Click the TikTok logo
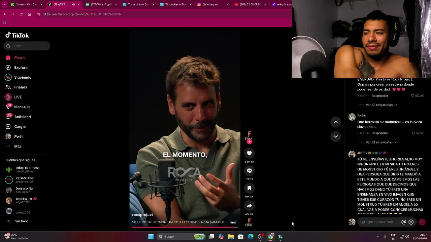The width and height of the screenshot is (431, 242). coord(17,35)
